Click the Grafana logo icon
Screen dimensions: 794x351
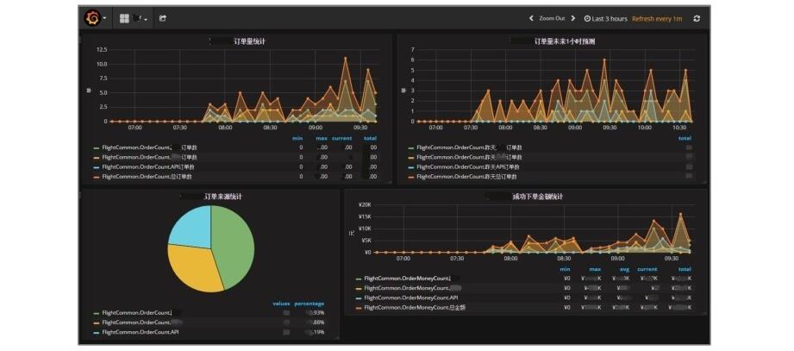tap(91, 18)
